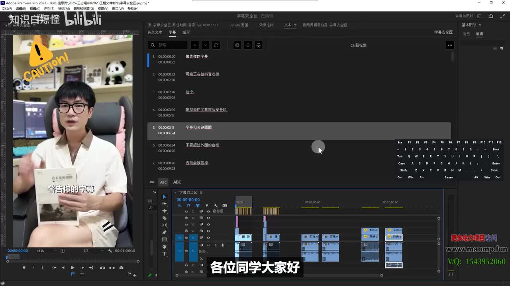Hide the V4 track eye
This screenshot has height=286, width=510.
(208, 218)
